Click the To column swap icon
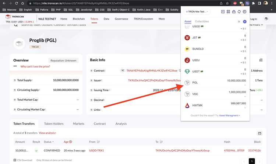276x164 pixels. click(161, 142)
